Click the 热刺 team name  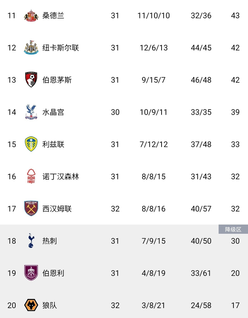coord(50,241)
